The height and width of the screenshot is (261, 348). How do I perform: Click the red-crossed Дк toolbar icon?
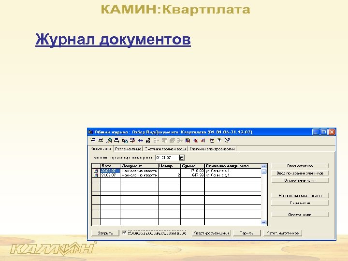tap(195, 140)
